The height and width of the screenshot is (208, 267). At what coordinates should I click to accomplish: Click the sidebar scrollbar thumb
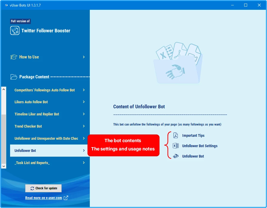point(4,139)
